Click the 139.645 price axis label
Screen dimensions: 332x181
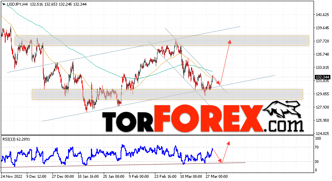coord(322,28)
